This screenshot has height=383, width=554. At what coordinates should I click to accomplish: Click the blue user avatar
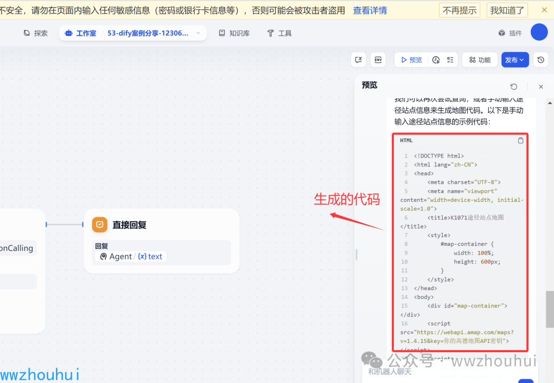[539, 32]
